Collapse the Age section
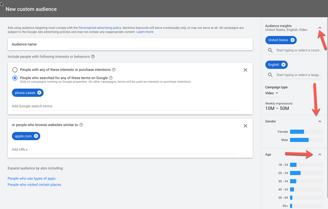Screen dimensions: 328x209 [320, 155]
